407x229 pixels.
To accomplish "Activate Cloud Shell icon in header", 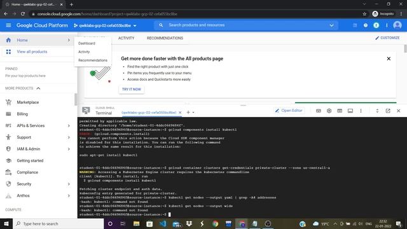I will (x=355, y=25).
